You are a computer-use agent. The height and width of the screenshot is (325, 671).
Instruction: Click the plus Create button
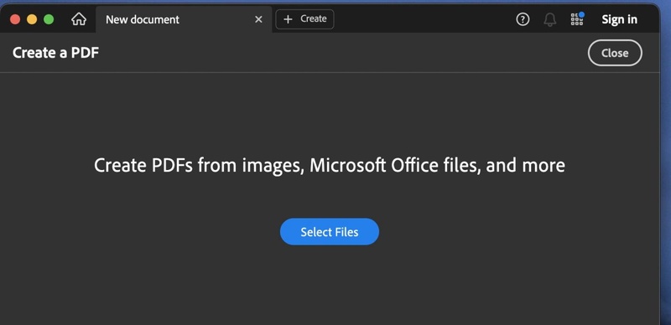pyautogui.click(x=304, y=19)
